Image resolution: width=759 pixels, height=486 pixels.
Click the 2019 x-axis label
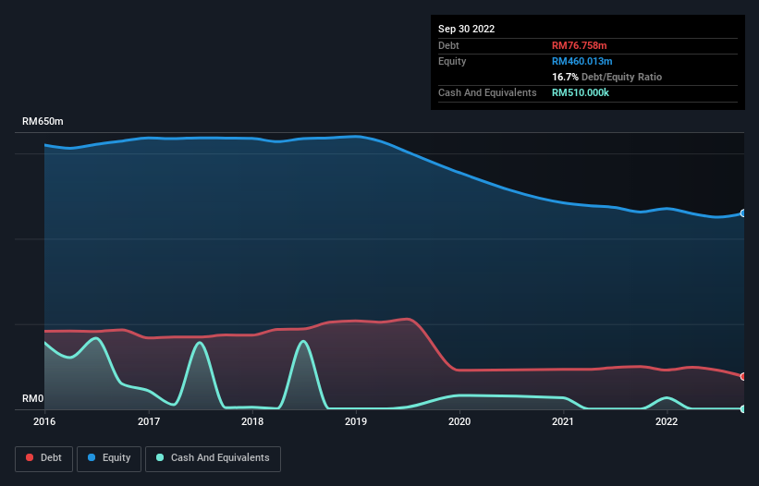click(x=356, y=421)
